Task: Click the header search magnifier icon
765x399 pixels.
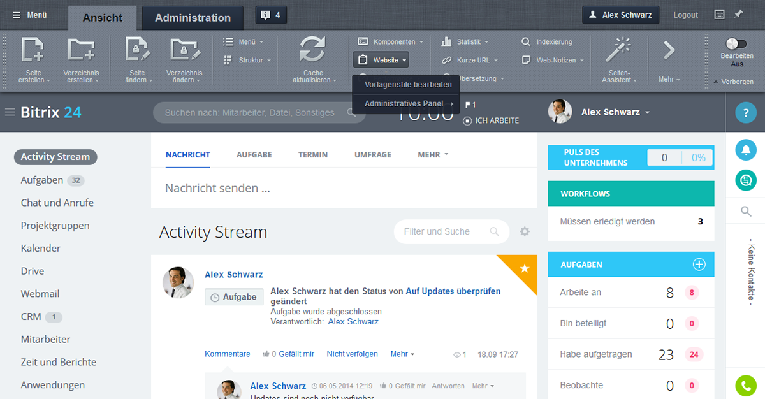Action: point(351,112)
